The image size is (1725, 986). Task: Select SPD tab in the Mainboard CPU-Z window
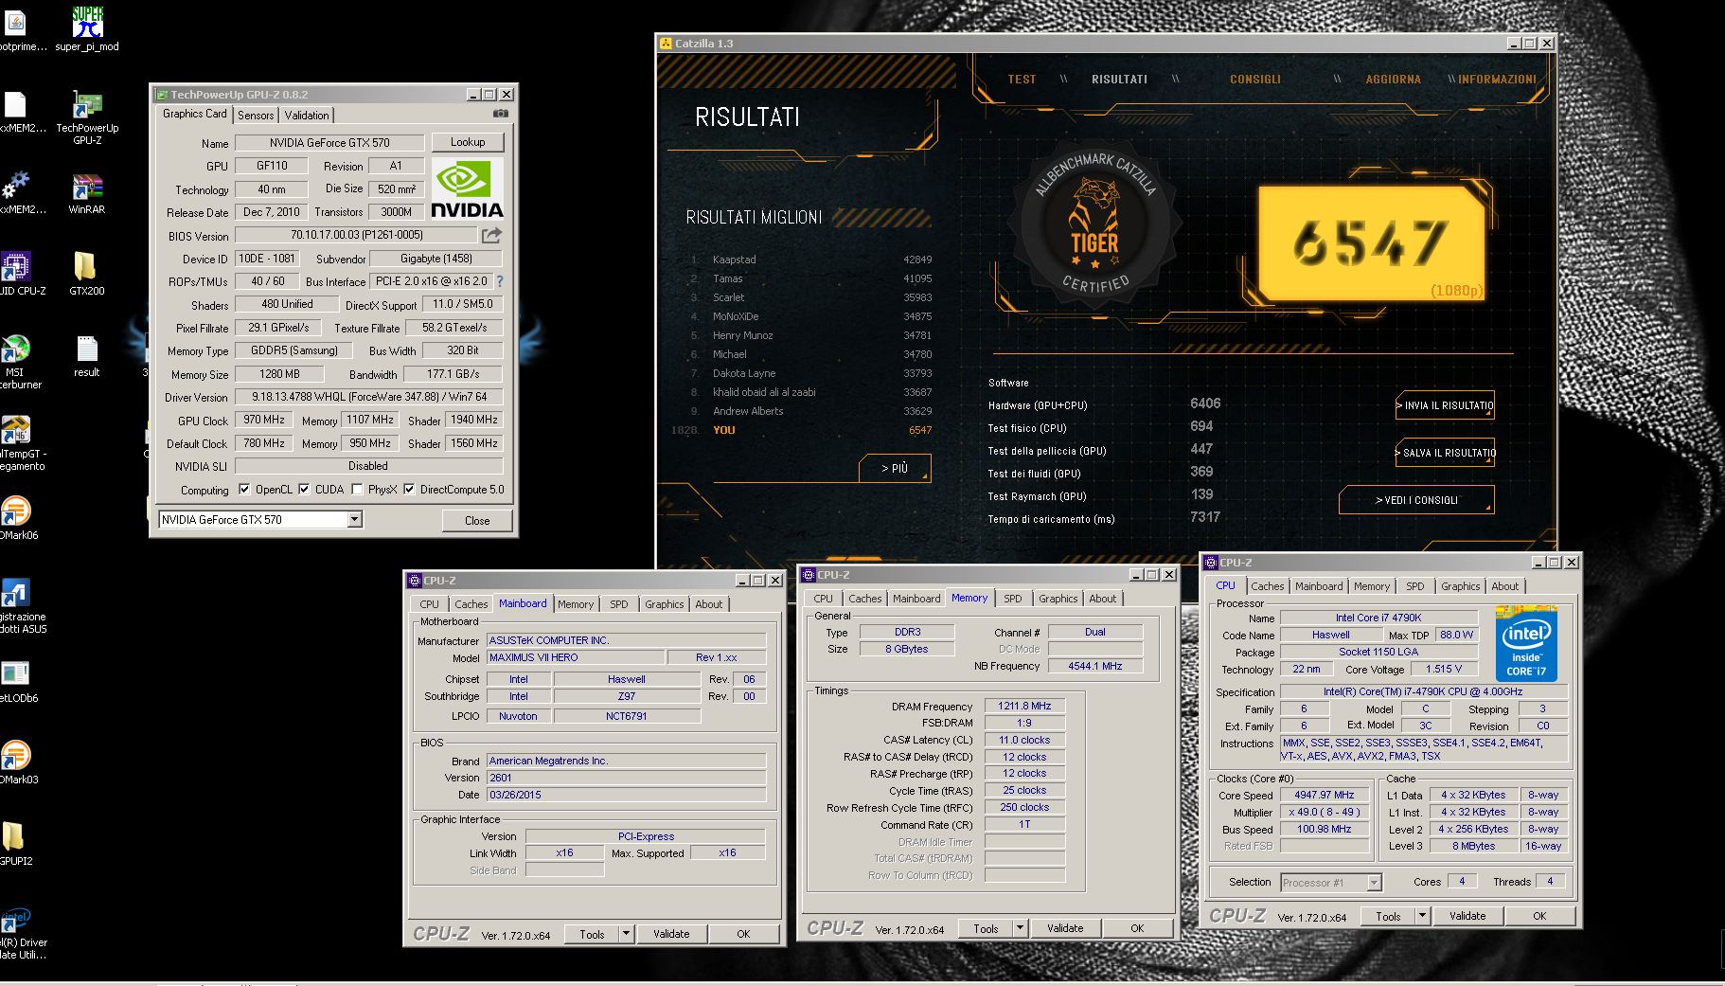[619, 604]
